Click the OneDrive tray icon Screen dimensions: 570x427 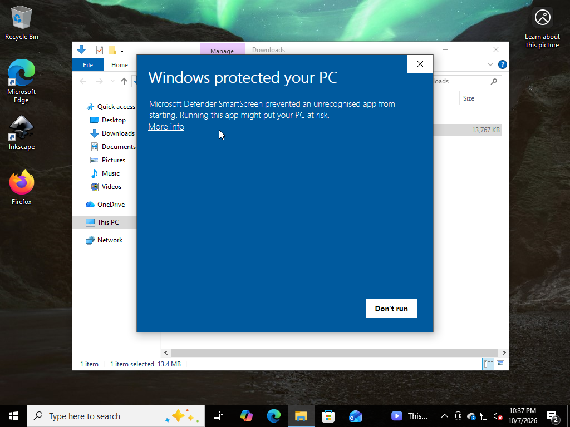(x=471, y=416)
